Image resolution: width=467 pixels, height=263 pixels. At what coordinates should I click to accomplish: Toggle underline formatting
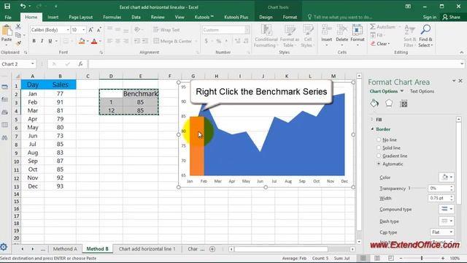point(50,41)
